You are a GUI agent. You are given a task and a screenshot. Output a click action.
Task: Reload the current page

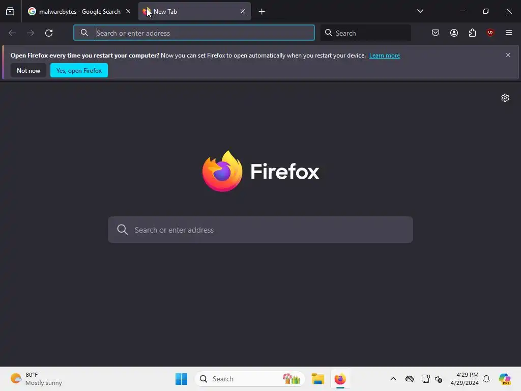[x=49, y=33]
